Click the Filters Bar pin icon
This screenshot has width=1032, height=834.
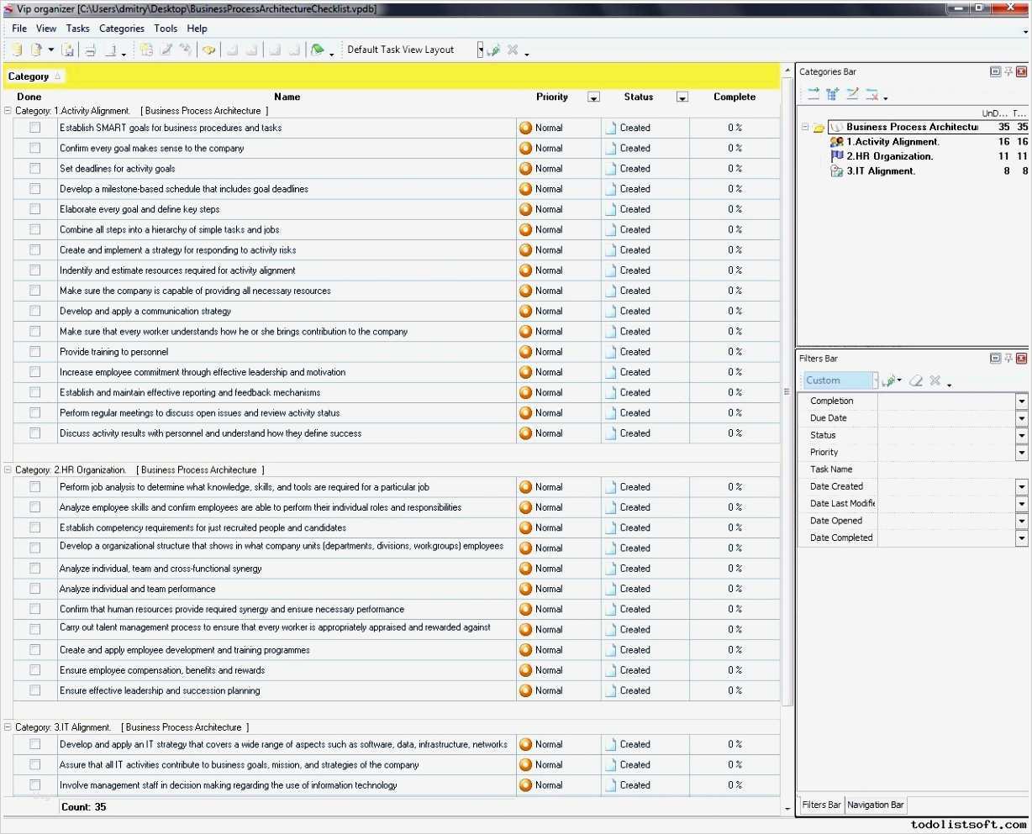click(1008, 358)
